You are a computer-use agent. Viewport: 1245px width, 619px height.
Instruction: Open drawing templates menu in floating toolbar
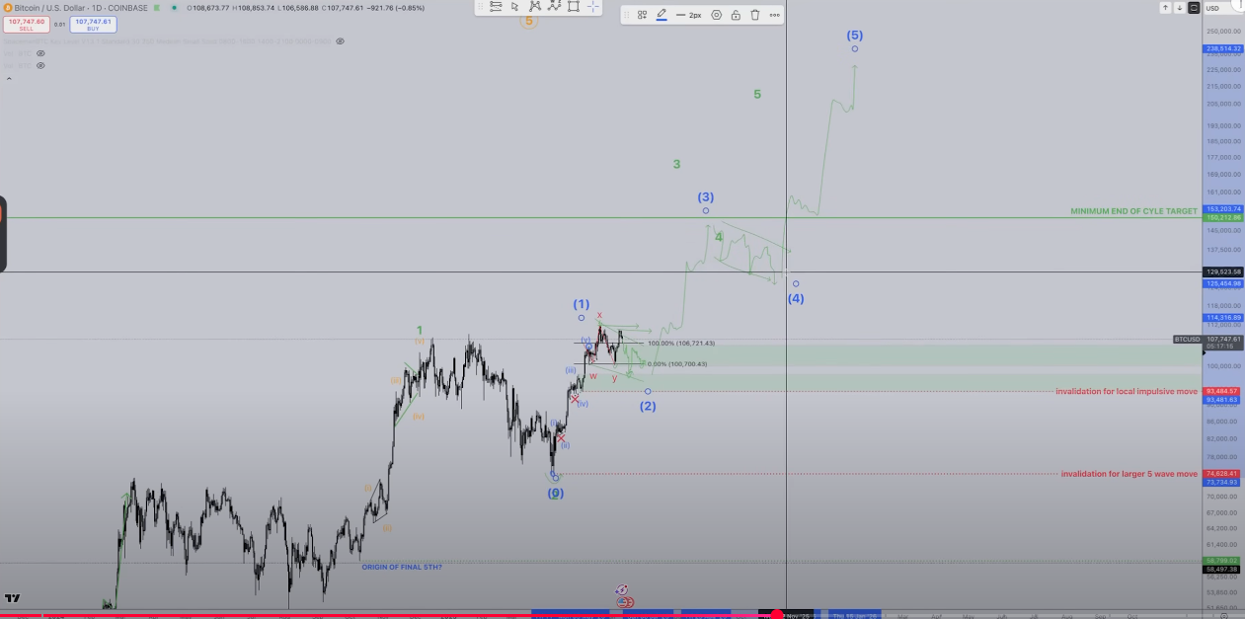(642, 15)
